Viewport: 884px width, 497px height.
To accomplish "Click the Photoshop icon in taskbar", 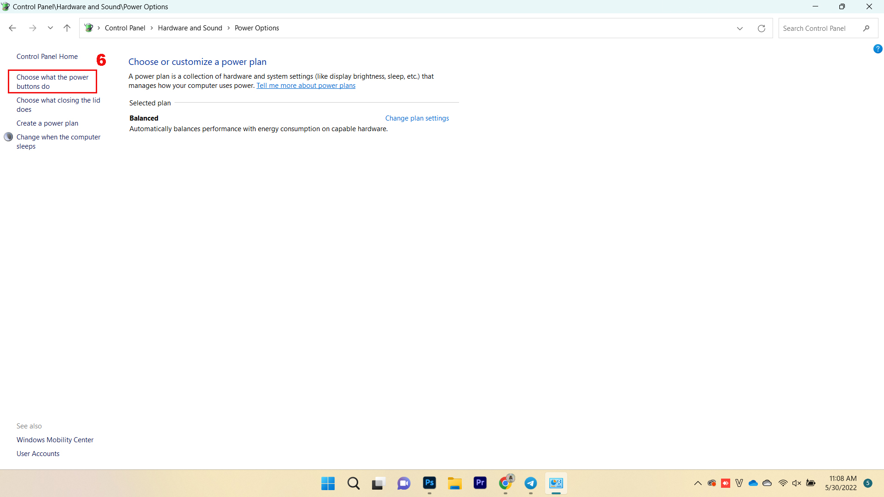I will click(429, 483).
